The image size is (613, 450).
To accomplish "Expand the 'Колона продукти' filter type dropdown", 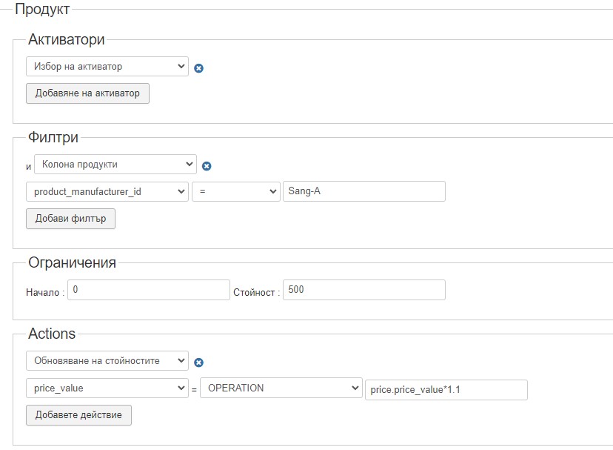I will (x=115, y=164).
